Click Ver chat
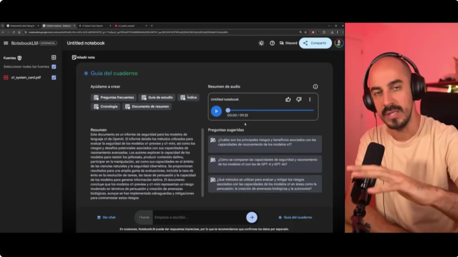Image resolution: width=458 pixels, height=257 pixels. pyautogui.click(x=106, y=217)
